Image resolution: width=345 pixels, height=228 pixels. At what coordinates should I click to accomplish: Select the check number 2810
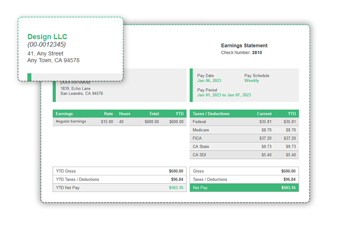click(257, 52)
